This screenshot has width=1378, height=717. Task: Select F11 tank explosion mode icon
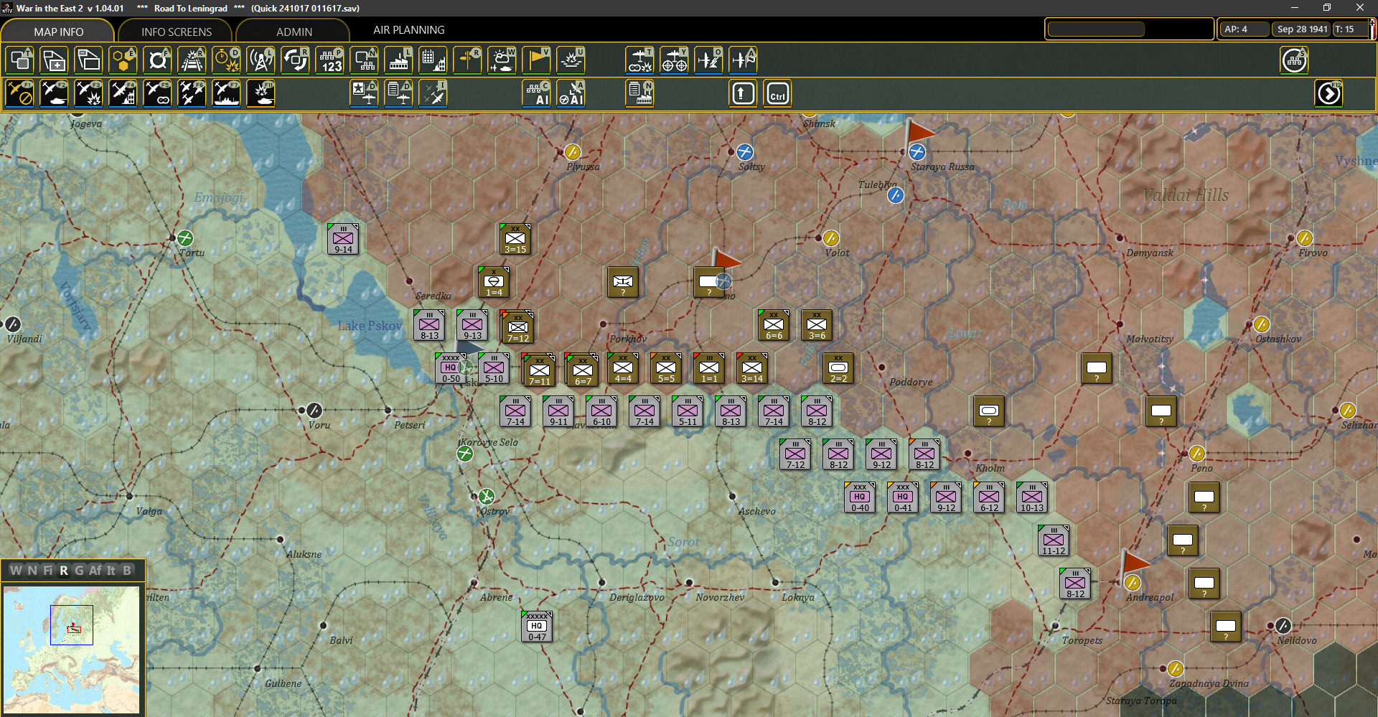click(x=261, y=93)
